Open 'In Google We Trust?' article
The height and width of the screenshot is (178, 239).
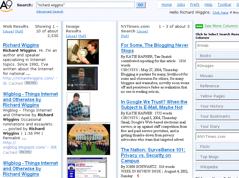pos(154,104)
